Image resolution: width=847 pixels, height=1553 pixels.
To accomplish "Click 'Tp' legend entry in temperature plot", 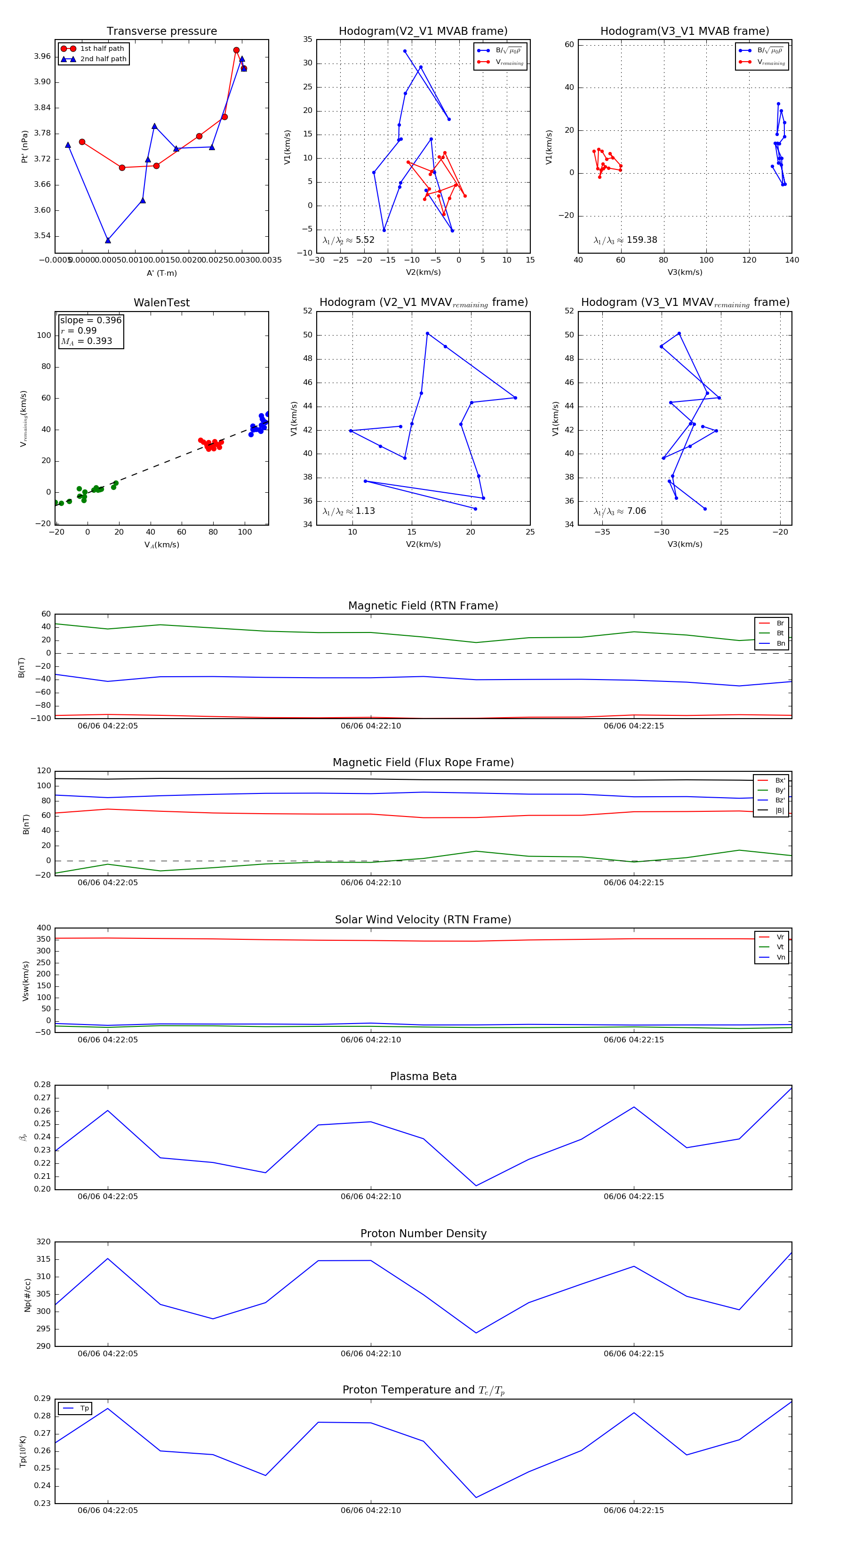I will point(75,1409).
